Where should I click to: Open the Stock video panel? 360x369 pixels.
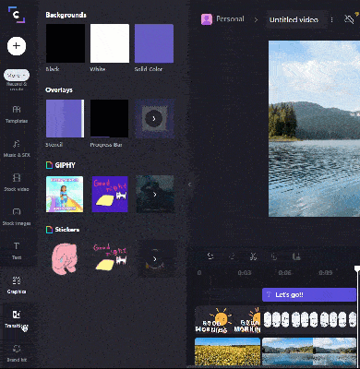click(x=17, y=183)
